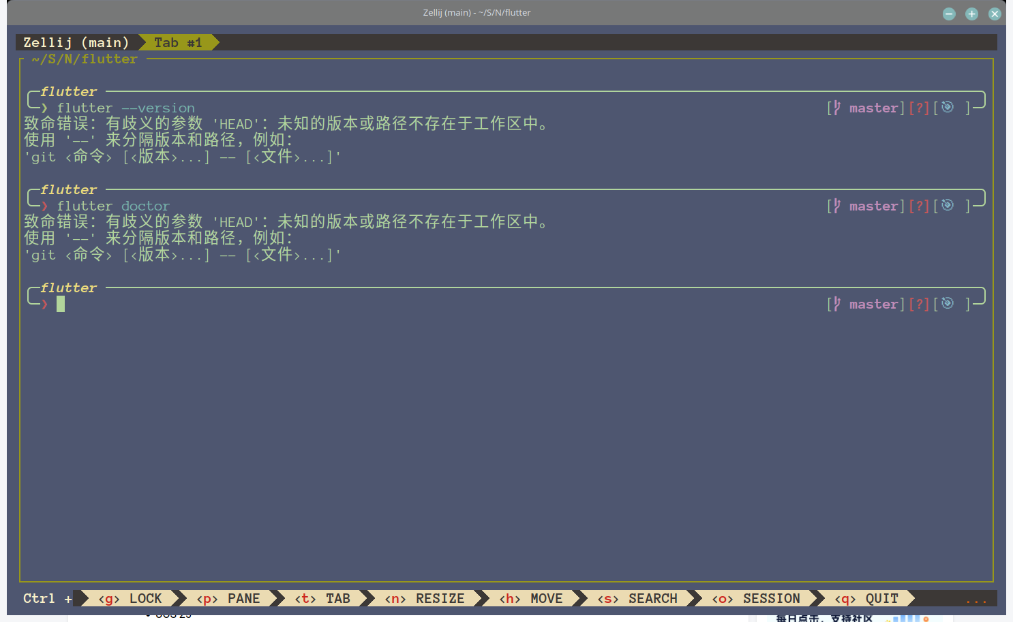Viewport: 1013px width, 622px height.
Task: Click the window title 'Zellij (main) - ~/S/N/flutter'
Action: [x=477, y=12]
